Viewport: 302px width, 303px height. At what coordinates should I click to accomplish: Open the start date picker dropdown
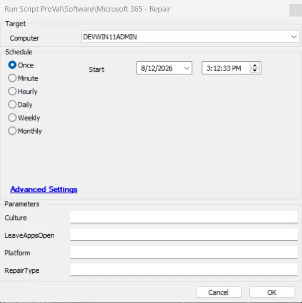pos(186,68)
